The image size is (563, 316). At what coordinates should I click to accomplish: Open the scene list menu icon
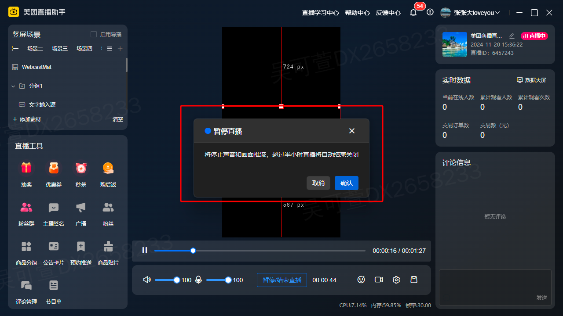tap(110, 49)
